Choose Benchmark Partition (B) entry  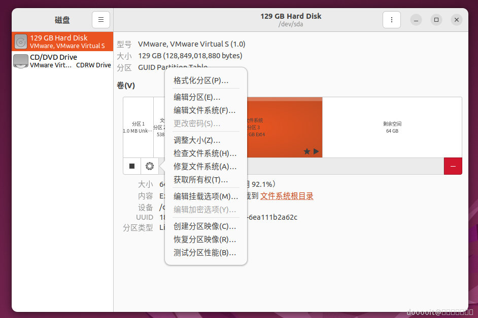[x=206, y=253]
